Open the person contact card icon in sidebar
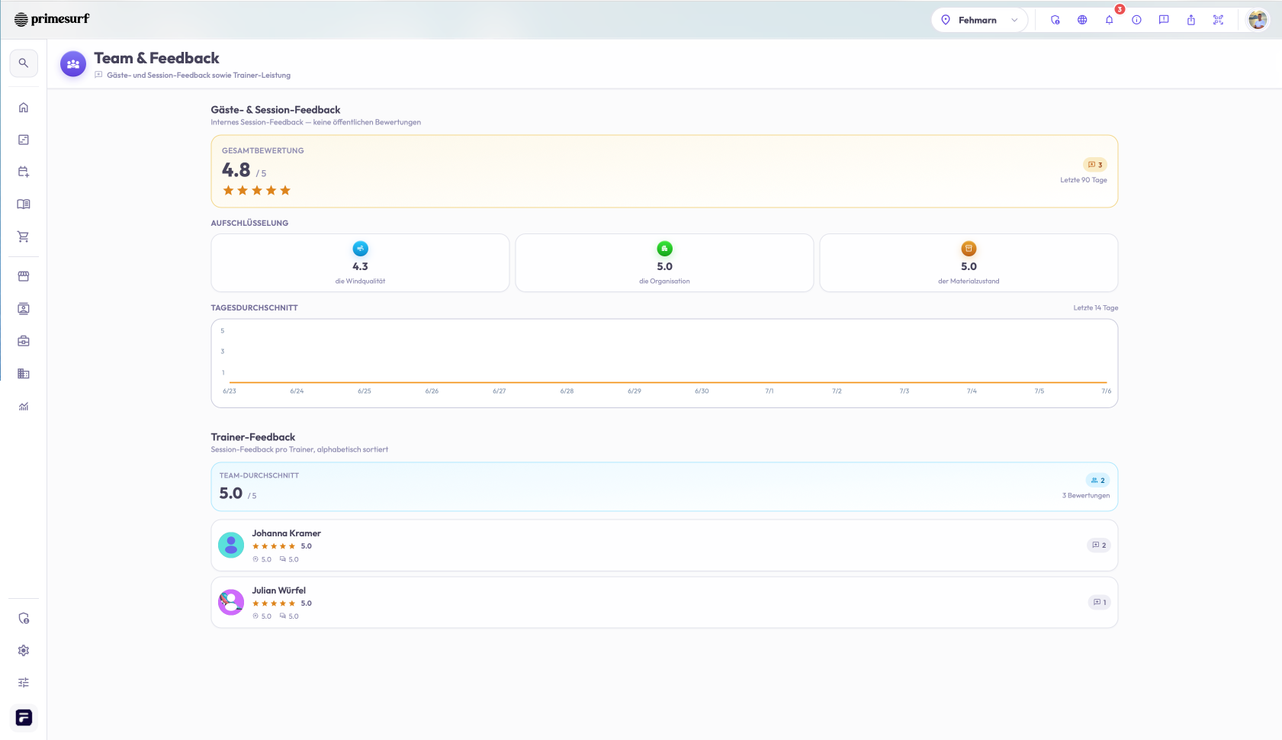This screenshot has height=740, width=1282. click(x=24, y=309)
